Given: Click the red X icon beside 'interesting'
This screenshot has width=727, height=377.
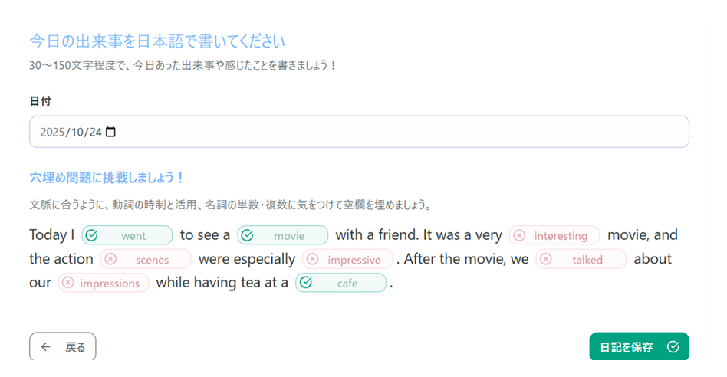Looking at the screenshot, I should tap(520, 235).
